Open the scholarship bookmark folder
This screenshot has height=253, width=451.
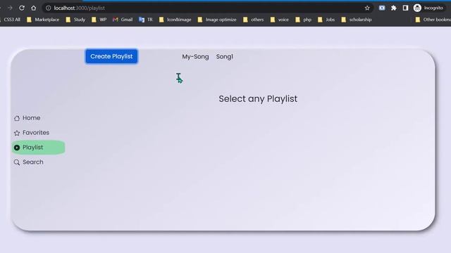click(357, 20)
